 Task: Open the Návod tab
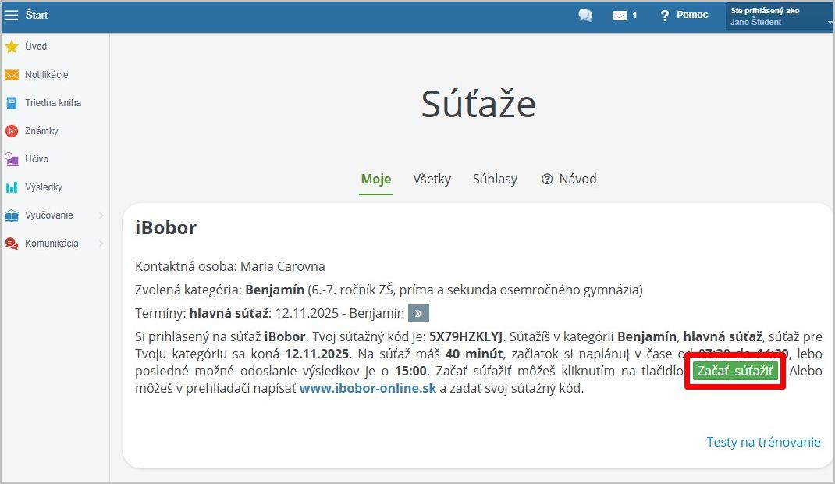pyautogui.click(x=569, y=179)
